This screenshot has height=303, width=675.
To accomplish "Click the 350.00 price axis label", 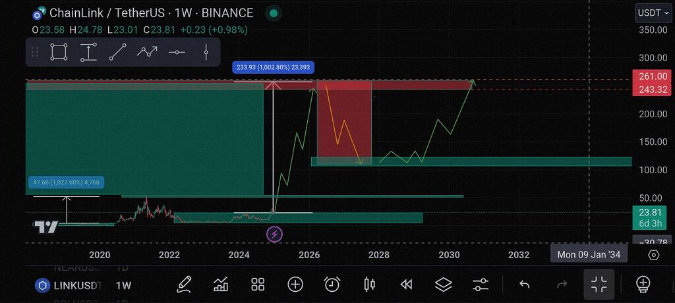I will [653, 29].
